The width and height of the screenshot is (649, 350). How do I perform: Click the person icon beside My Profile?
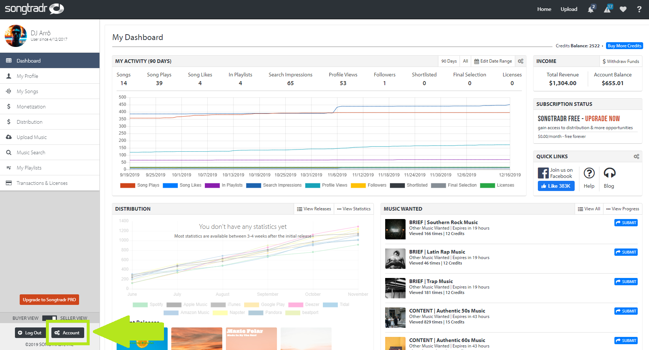coord(9,76)
